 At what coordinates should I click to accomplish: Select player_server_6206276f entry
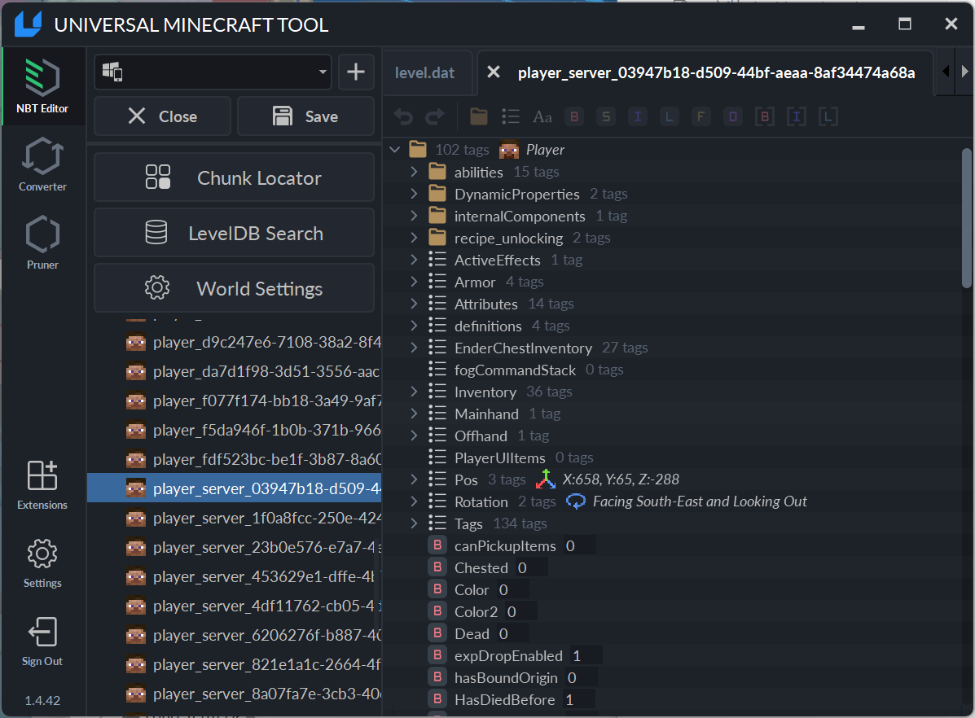pyautogui.click(x=235, y=635)
